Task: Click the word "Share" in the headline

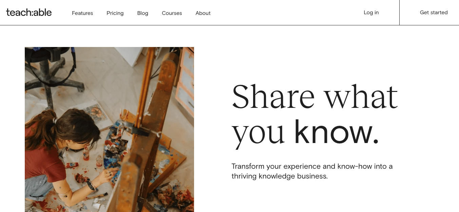Action: (273, 96)
